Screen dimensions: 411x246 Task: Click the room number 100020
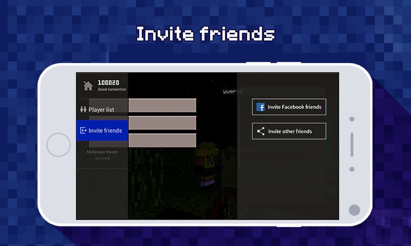[109, 82]
